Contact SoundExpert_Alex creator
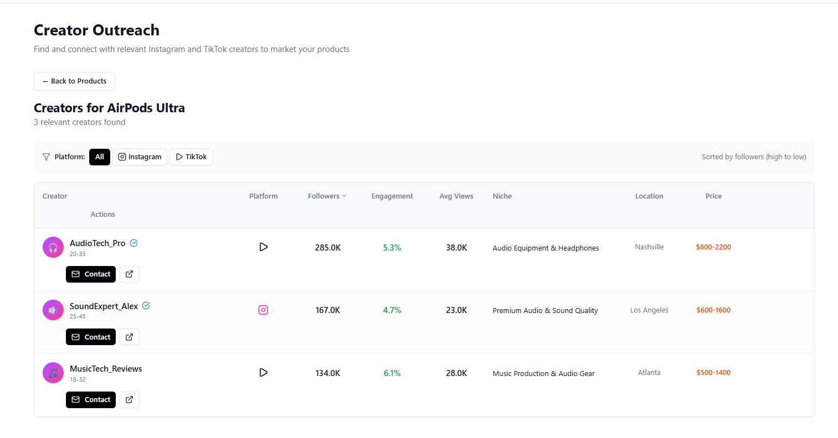Viewport: 838px width, 438px height. pos(91,337)
